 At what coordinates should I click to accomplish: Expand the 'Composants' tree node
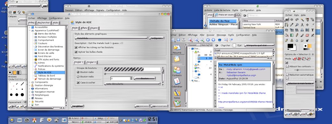click(x=30, y=82)
